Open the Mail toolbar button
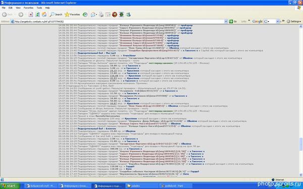Screen dimensions: 303x189 click(x=93, y=15)
